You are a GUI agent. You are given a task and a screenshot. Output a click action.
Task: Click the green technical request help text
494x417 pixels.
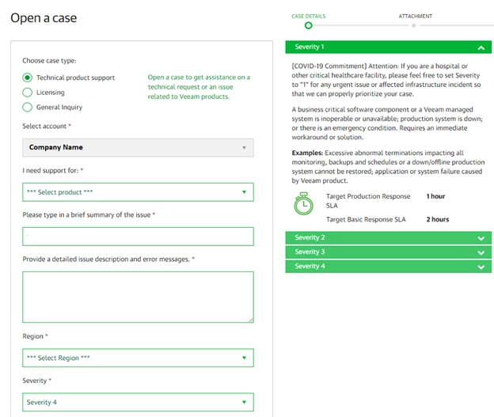pos(199,87)
